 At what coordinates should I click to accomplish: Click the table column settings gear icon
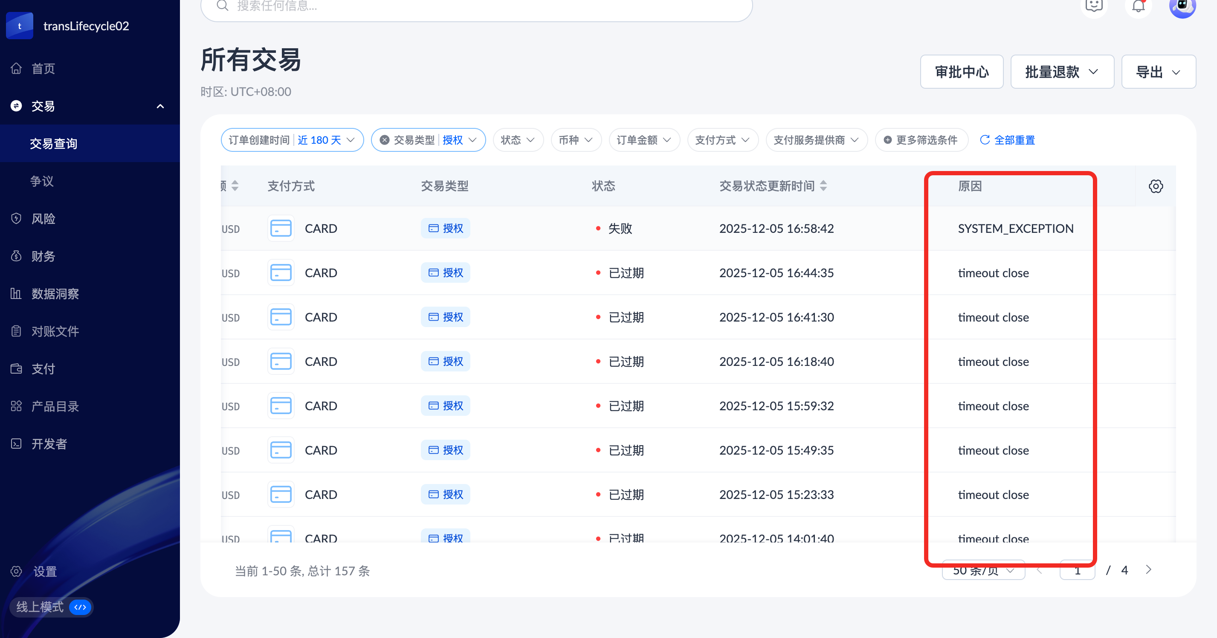pos(1155,186)
